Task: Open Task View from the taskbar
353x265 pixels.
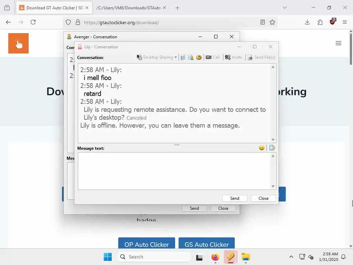Action: click(199, 257)
